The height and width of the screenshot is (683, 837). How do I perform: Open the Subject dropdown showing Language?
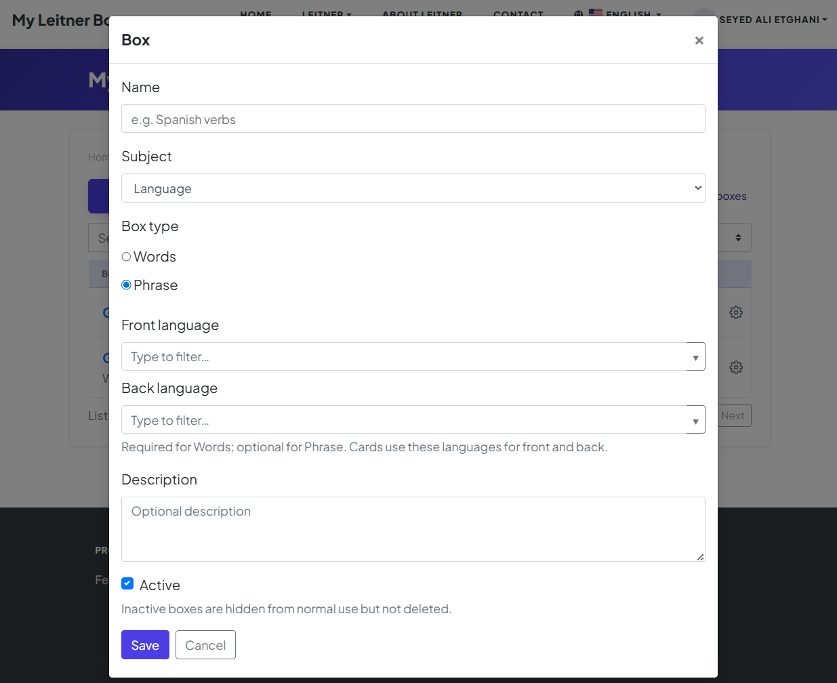413,188
